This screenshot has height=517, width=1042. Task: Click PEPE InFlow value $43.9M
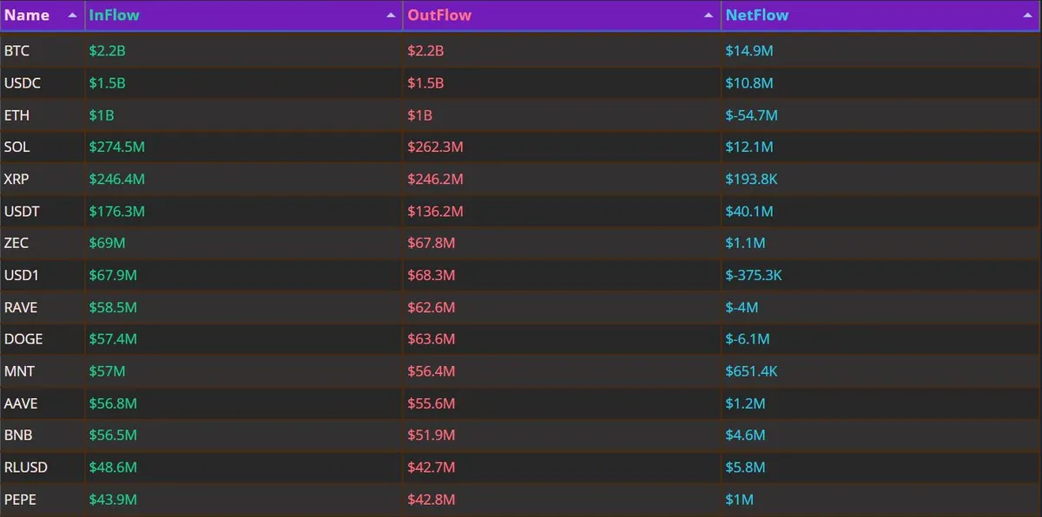(x=113, y=500)
